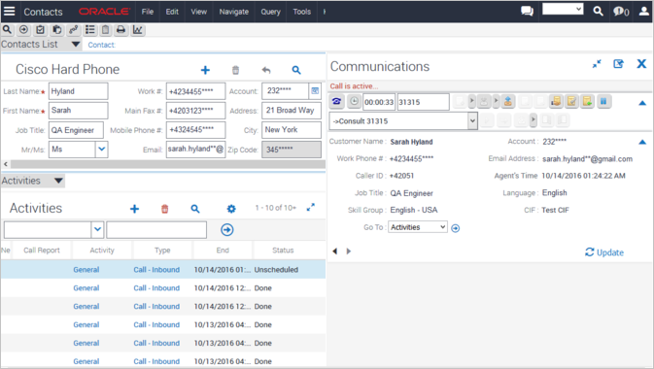Go to previous record with left triangle

(x=334, y=251)
